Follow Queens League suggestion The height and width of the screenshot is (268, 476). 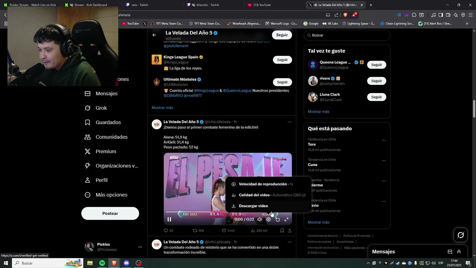point(376,65)
